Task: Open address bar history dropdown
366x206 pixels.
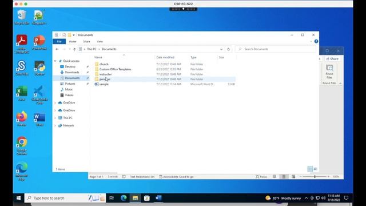Action: click(221, 49)
